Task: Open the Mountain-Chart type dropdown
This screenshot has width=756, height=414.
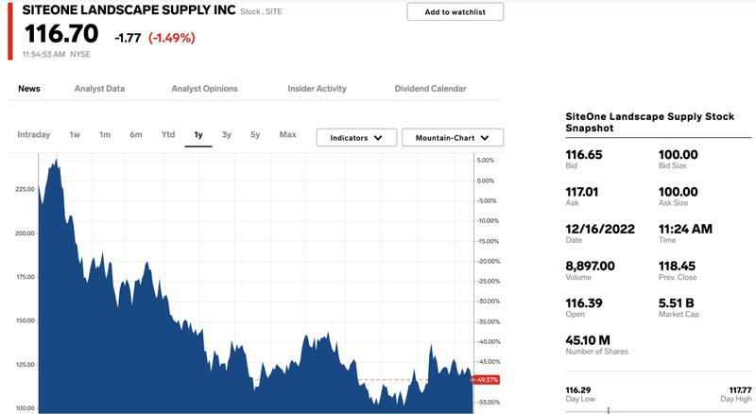Action: 453,137
